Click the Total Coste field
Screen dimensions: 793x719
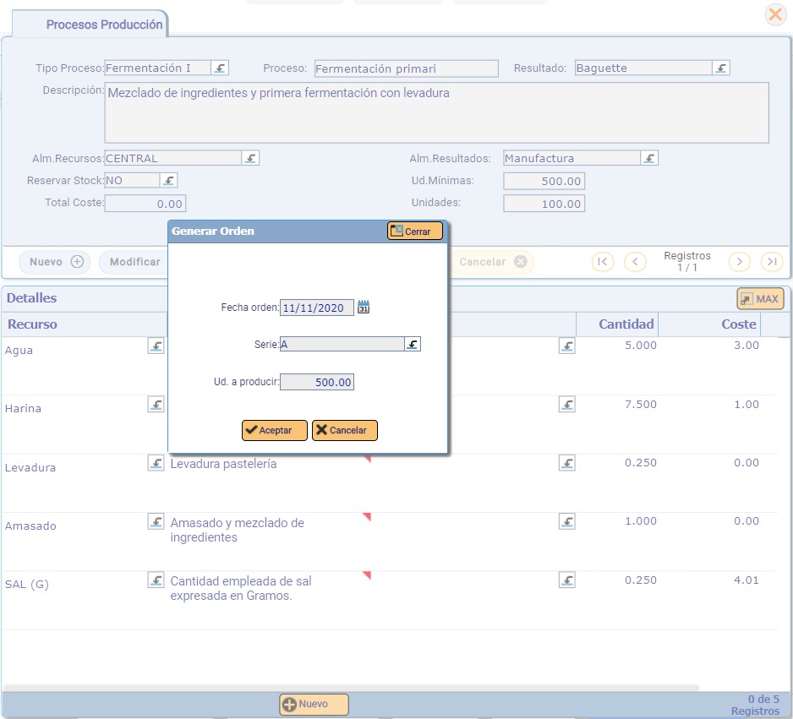coord(145,204)
